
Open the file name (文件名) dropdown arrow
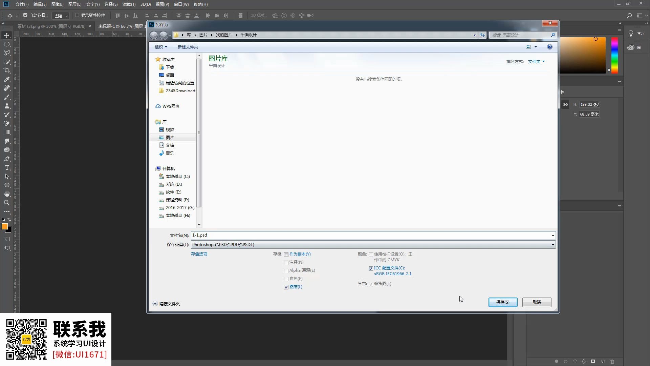[552, 236]
